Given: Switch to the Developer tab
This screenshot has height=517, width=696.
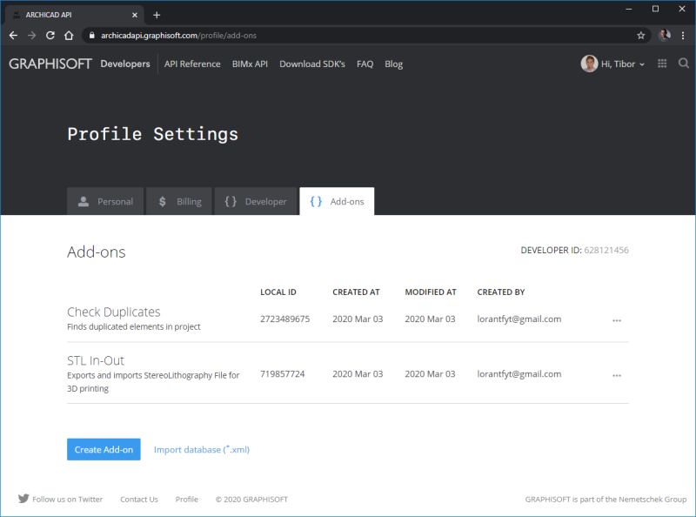Looking at the screenshot, I should (x=256, y=201).
